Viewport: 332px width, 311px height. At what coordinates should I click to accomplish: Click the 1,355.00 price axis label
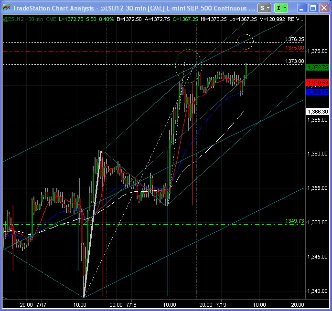click(317, 188)
